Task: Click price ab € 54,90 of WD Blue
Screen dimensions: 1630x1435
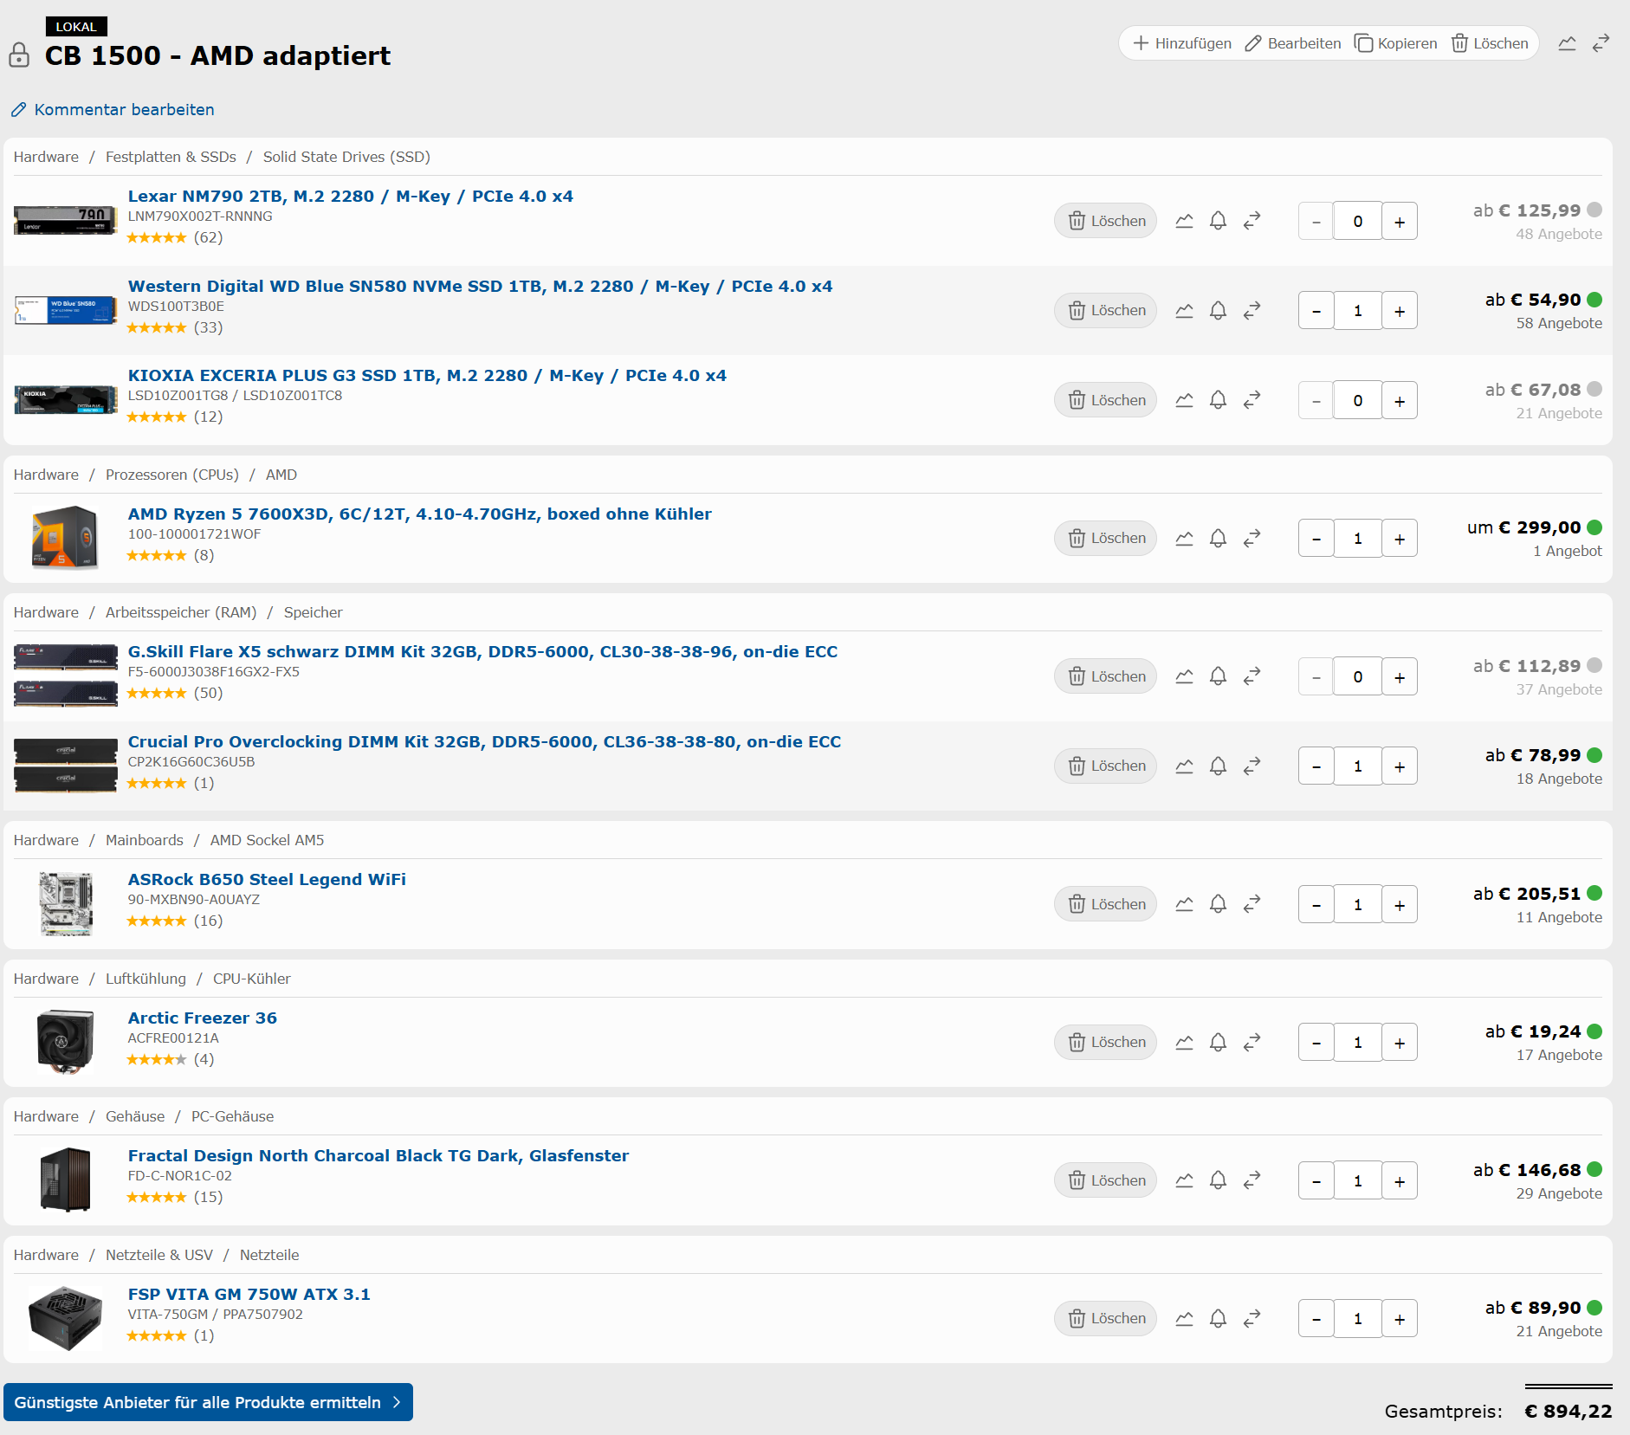Action: point(1533,300)
